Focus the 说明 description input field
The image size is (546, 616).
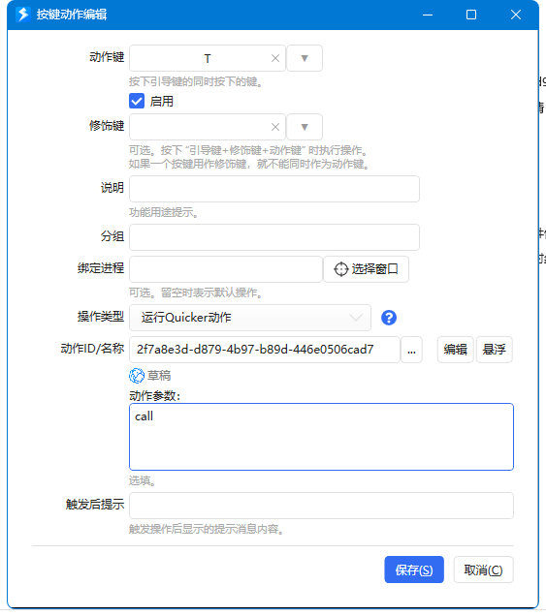point(274,189)
